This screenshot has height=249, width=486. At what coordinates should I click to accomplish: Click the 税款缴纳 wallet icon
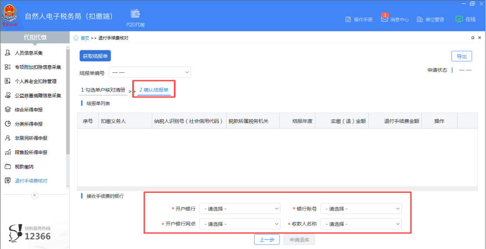click(8, 167)
